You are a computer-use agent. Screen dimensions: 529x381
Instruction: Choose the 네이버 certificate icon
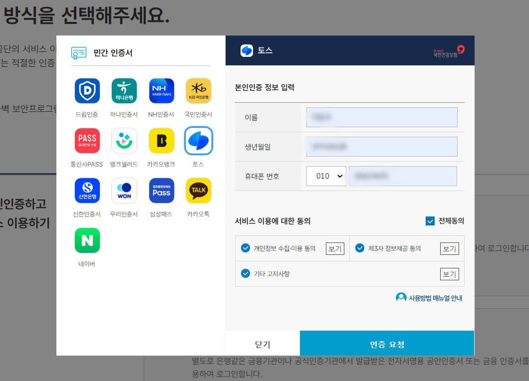(87, 240)
